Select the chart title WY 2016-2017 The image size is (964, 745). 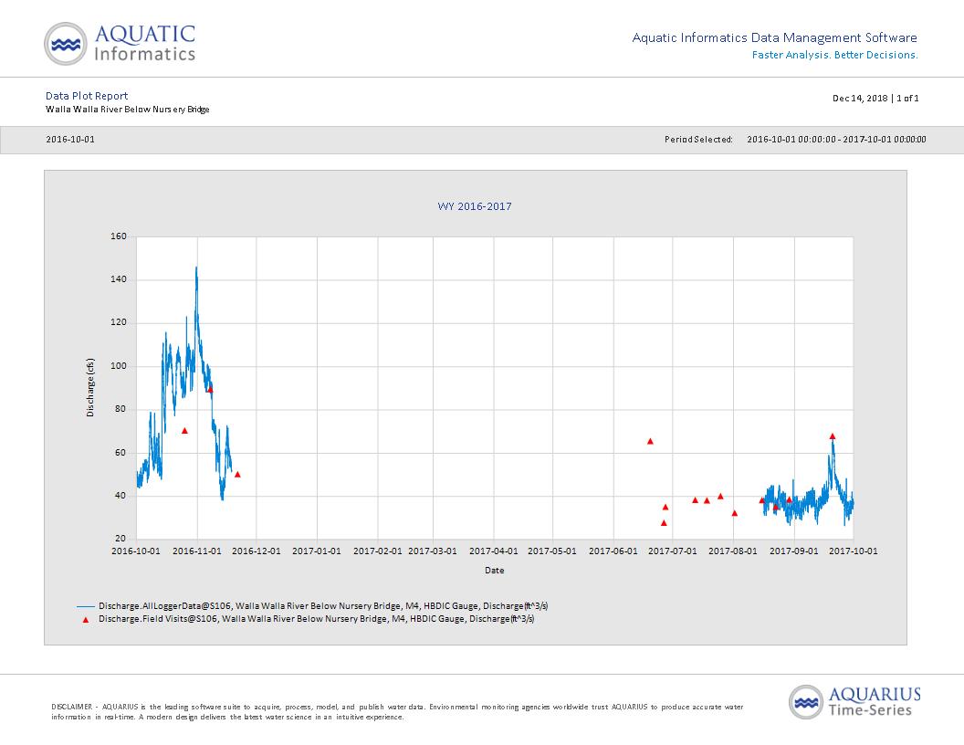pos(475,206)
